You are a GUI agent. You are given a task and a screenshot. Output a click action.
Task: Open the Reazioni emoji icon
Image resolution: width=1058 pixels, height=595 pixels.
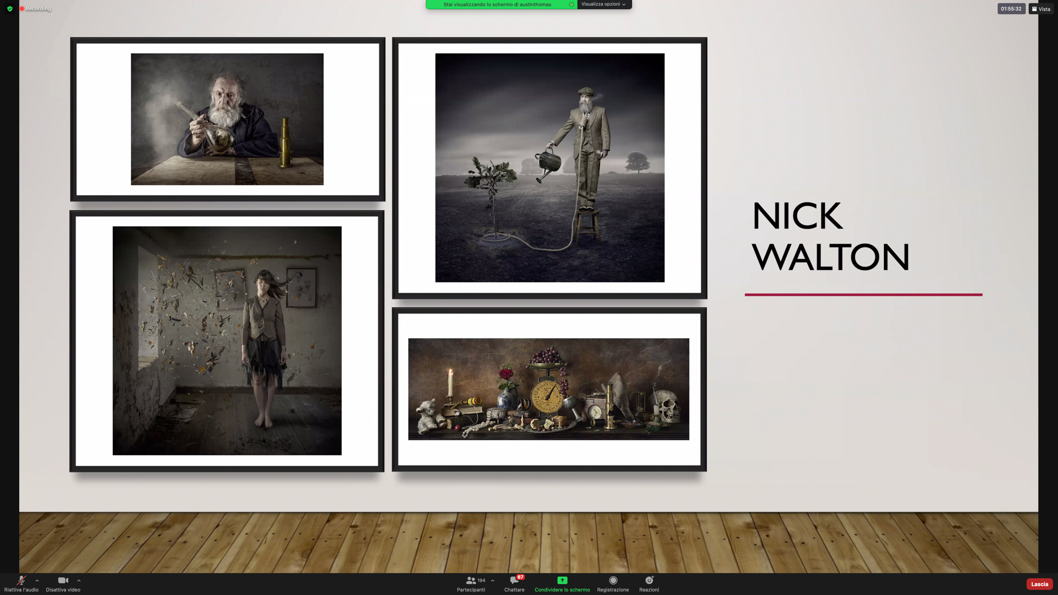point(649,581)
